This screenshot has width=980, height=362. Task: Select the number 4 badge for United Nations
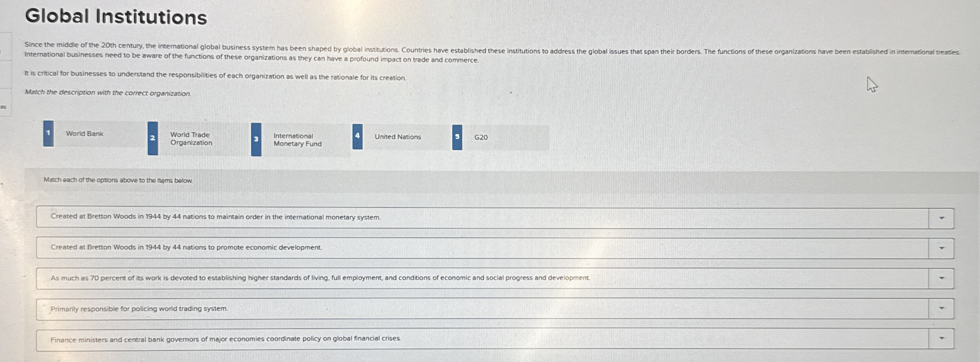[357, 137]
